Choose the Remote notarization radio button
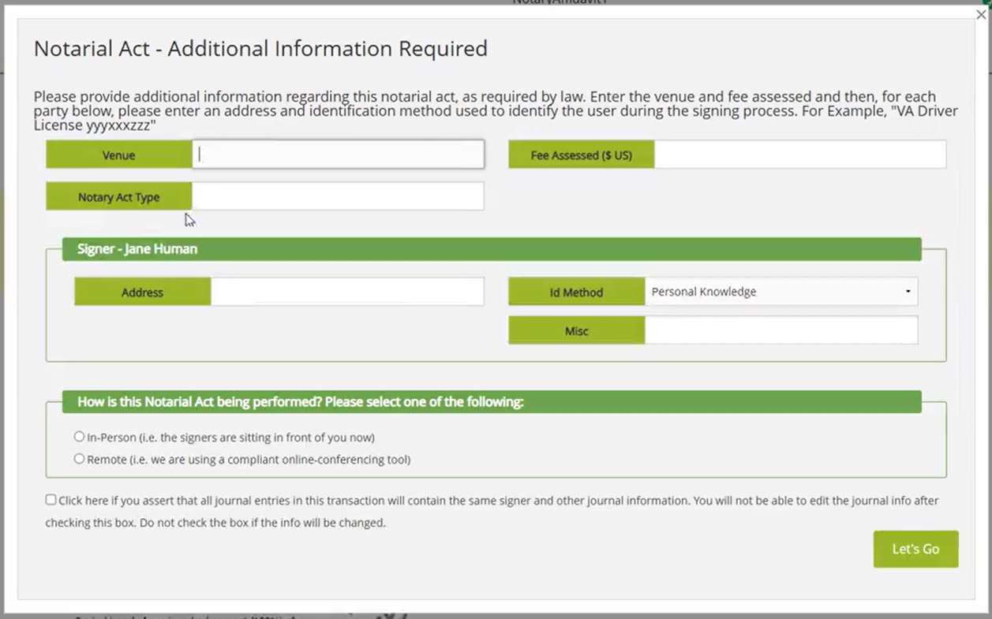Image resolution: width=992 pixels, height=619 pixels. click(79, 459)
